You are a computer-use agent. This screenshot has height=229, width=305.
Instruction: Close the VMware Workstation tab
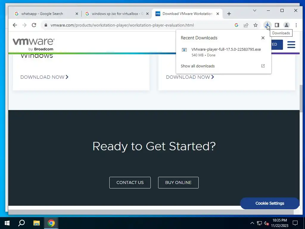tap(218, 14)
